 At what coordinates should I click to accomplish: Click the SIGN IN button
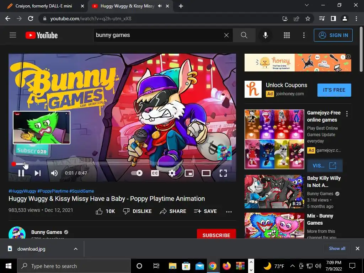(333, 35)
